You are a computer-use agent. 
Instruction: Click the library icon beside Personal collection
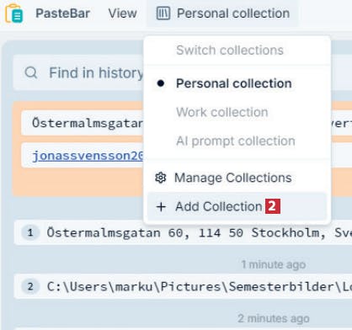point(163,13)
